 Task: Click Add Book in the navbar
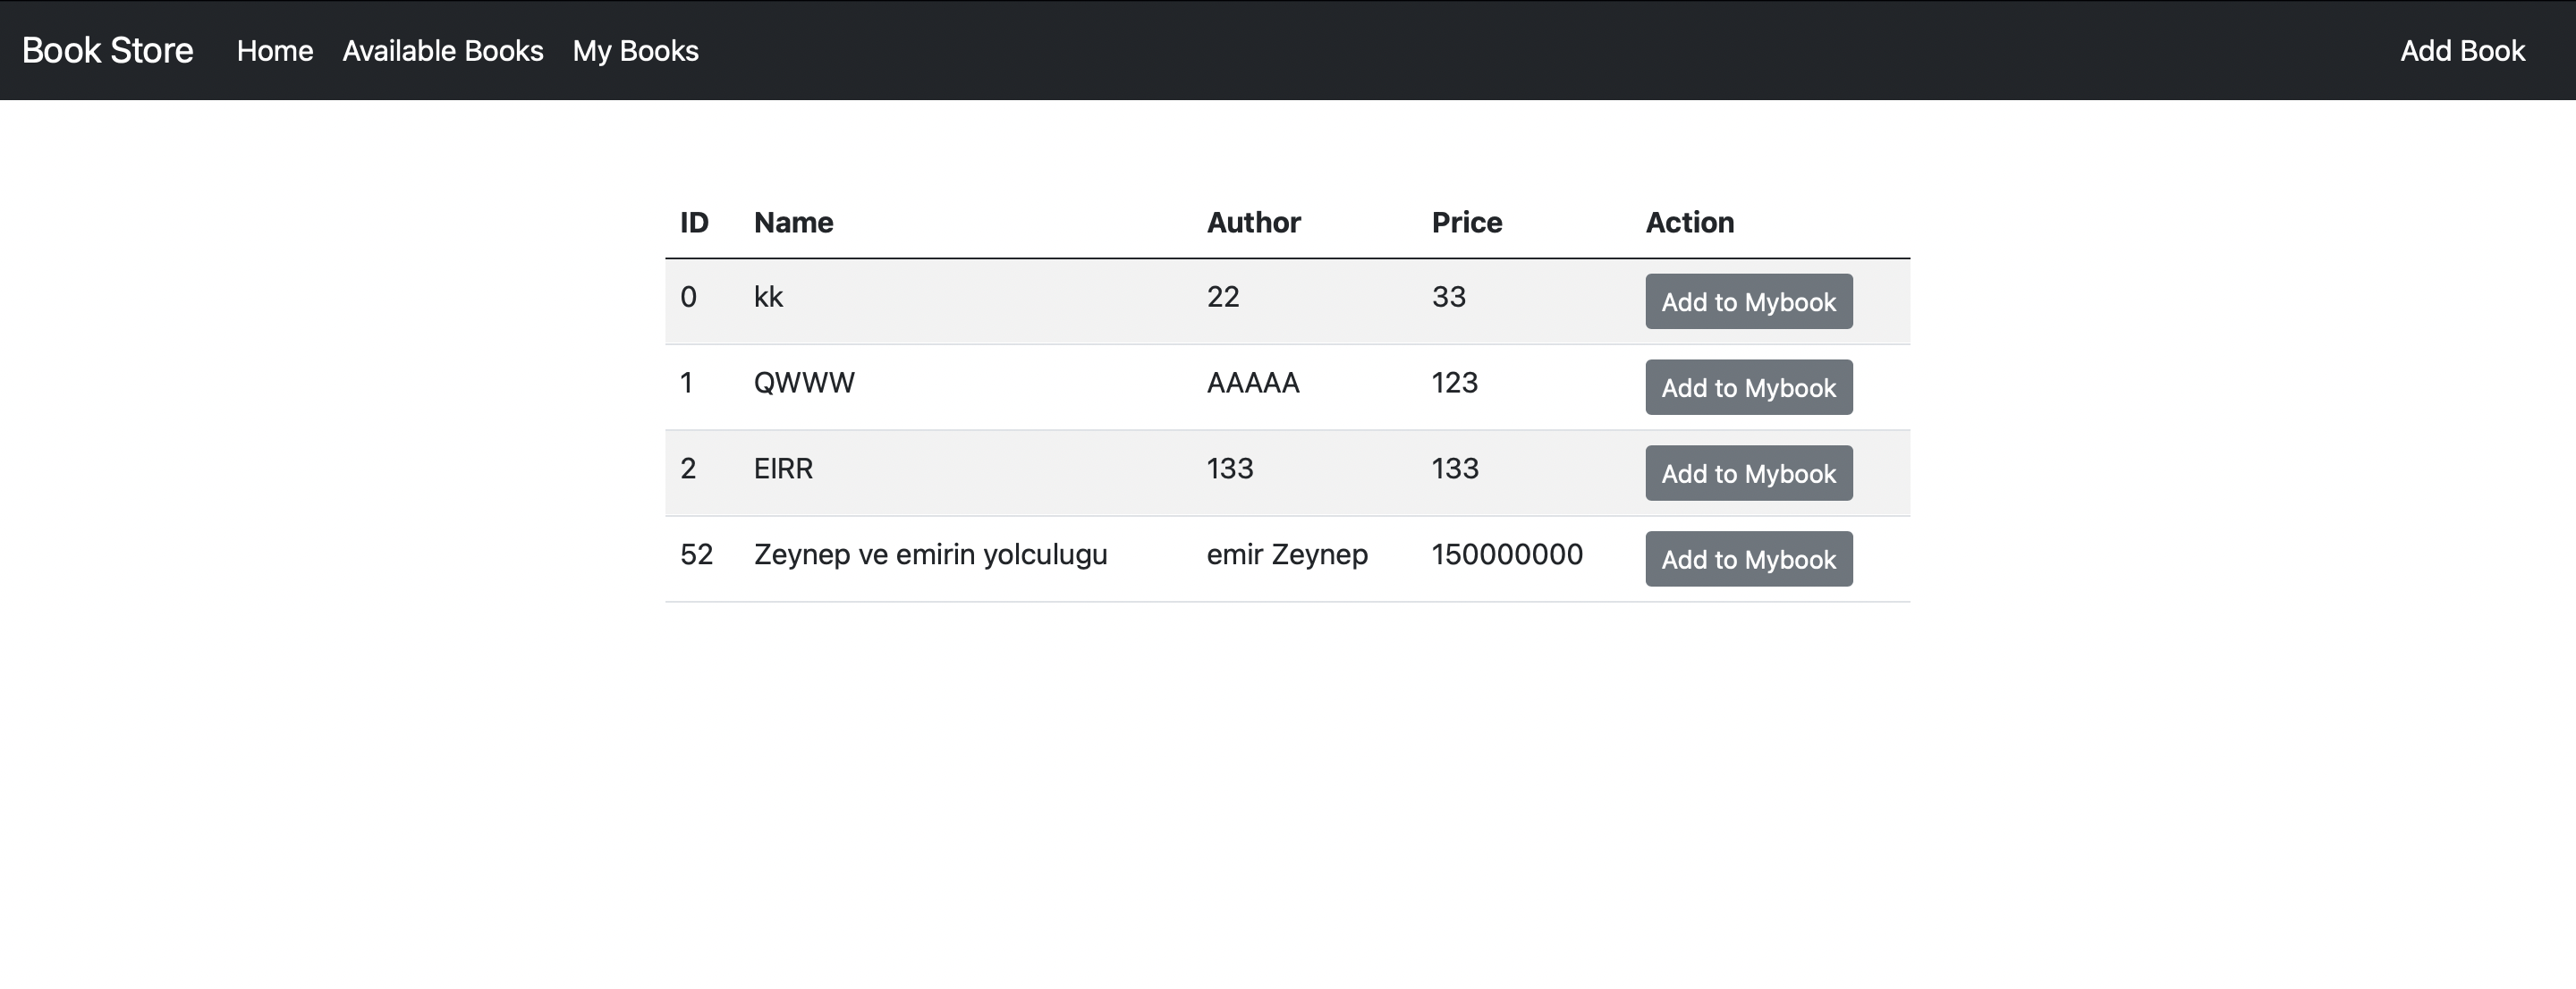coord(2462,51)
